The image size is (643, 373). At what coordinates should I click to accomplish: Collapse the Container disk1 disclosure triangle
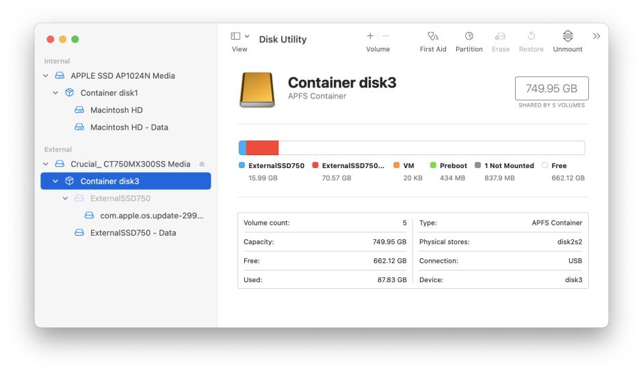[55, 93]
